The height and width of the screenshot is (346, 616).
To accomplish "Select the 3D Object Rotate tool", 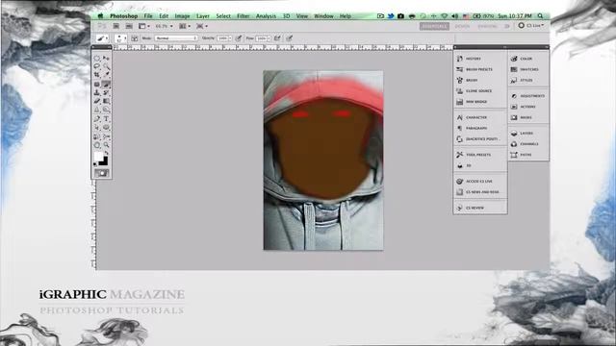I will (x=97, y=136).
